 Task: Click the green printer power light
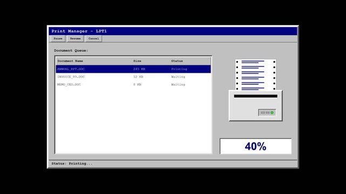coord(272,113)
